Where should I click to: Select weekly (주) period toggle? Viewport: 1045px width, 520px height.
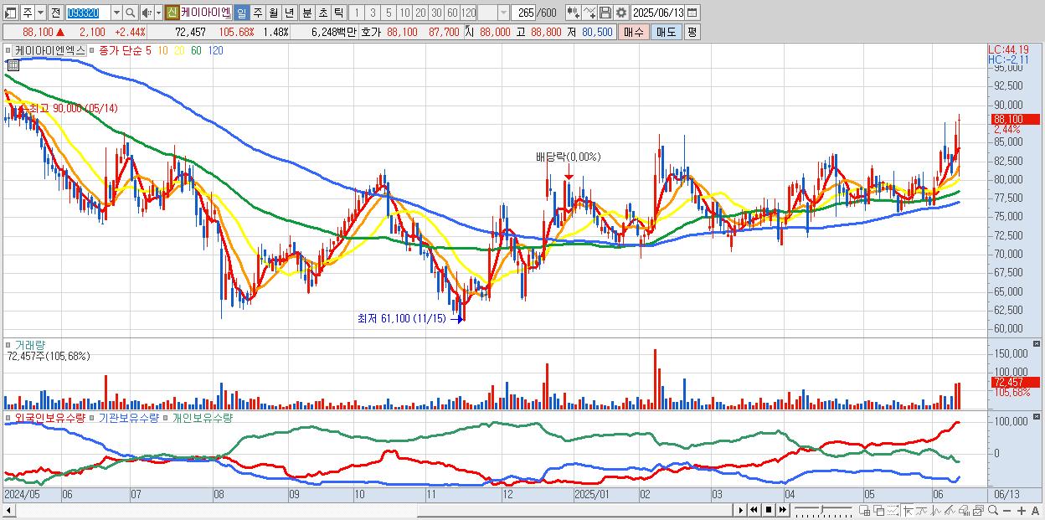coord(257,13)
